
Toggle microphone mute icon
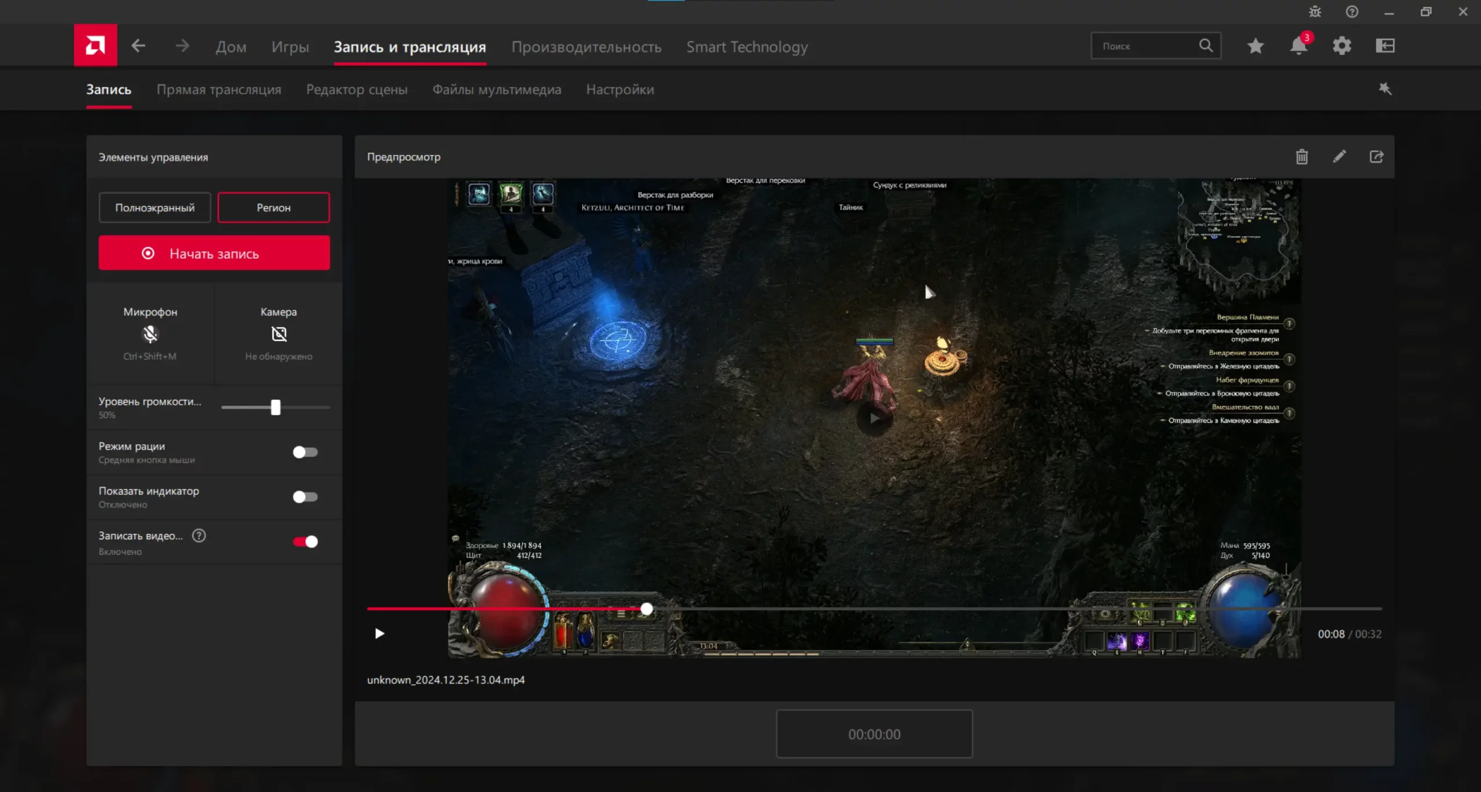click(150, 334)
